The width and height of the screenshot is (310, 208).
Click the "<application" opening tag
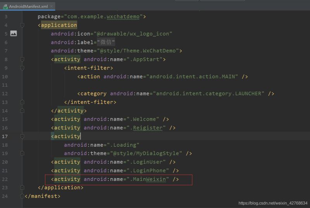coord(57,25)
